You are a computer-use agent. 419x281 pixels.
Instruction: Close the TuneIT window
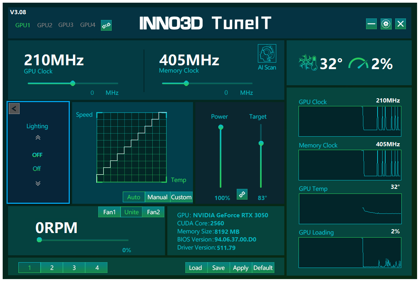400,24
